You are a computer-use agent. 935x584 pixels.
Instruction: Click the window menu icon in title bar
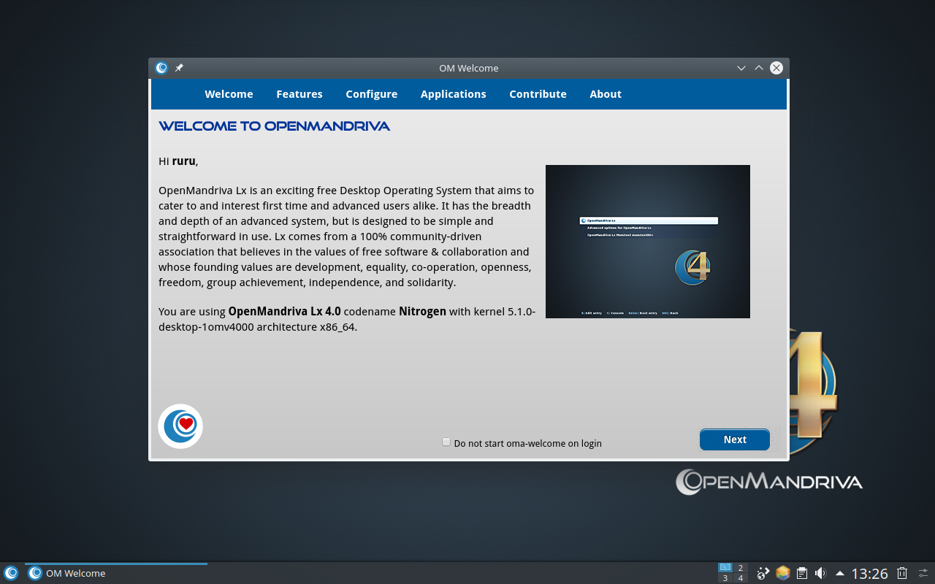[x=161, y=68]
